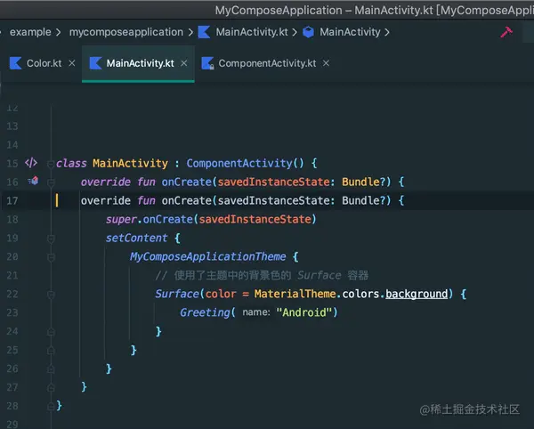Close the MainActivity.kt tab

(184, 63)
